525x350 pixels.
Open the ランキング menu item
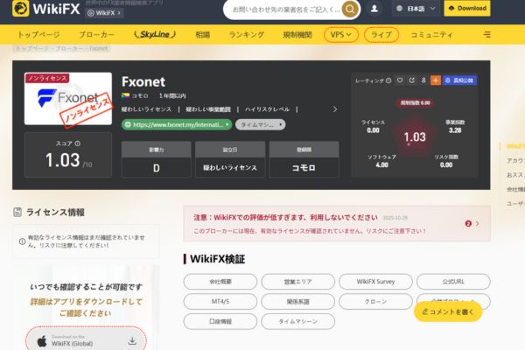point(247,34)
